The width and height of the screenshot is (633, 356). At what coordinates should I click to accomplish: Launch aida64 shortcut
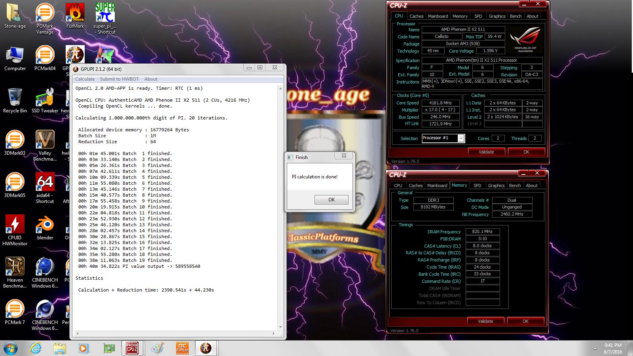point(45,188)
